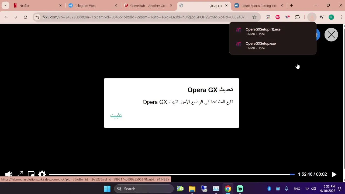Mute the video player volume
Image resolution: width=345 pixels, height=194 pixels.
click(x=9, y=174)
